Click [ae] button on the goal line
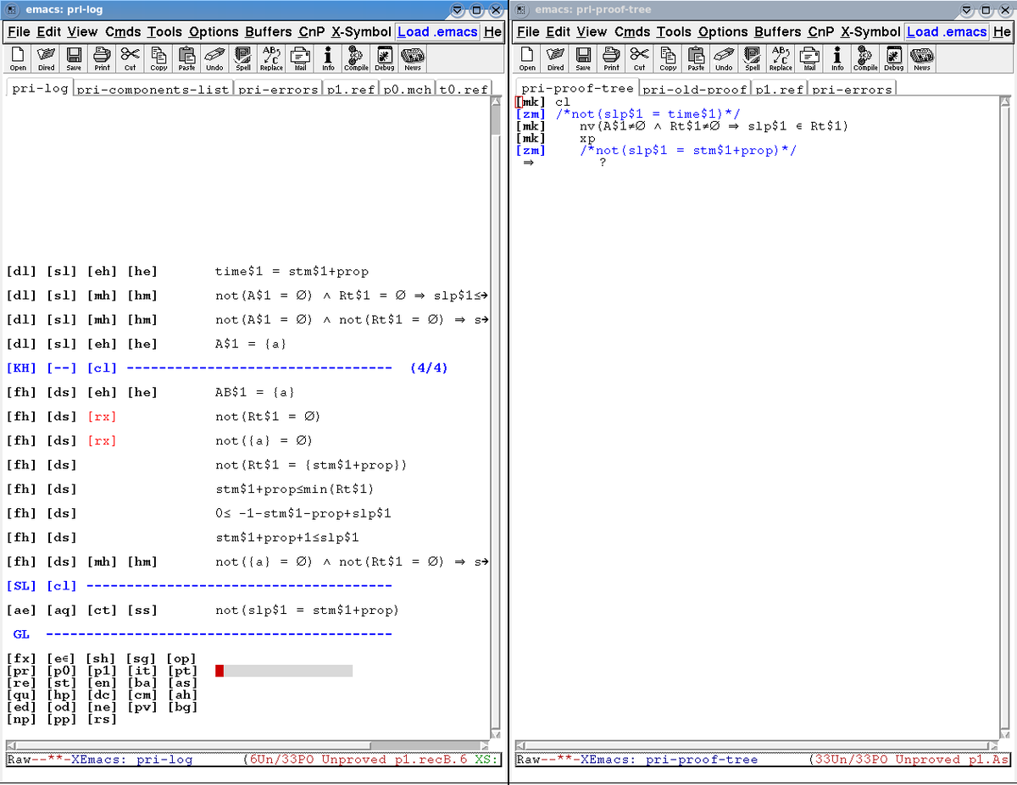The image size is (1017, 785). (21, 610)
